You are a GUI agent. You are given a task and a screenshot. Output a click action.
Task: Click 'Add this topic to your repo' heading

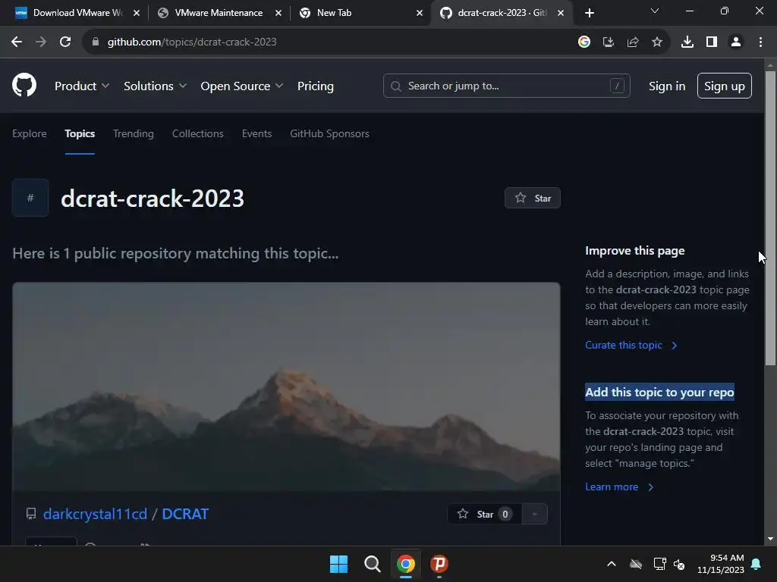(x=659, y=392)
